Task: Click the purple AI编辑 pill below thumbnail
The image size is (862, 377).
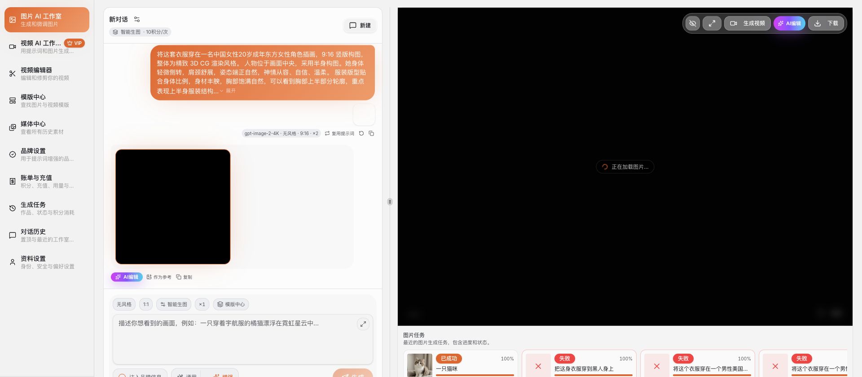Action: pyautogui.click(x=127, y=277)
